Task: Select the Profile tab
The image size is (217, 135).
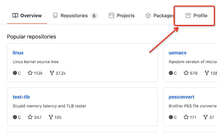Action: pos(196,16)
